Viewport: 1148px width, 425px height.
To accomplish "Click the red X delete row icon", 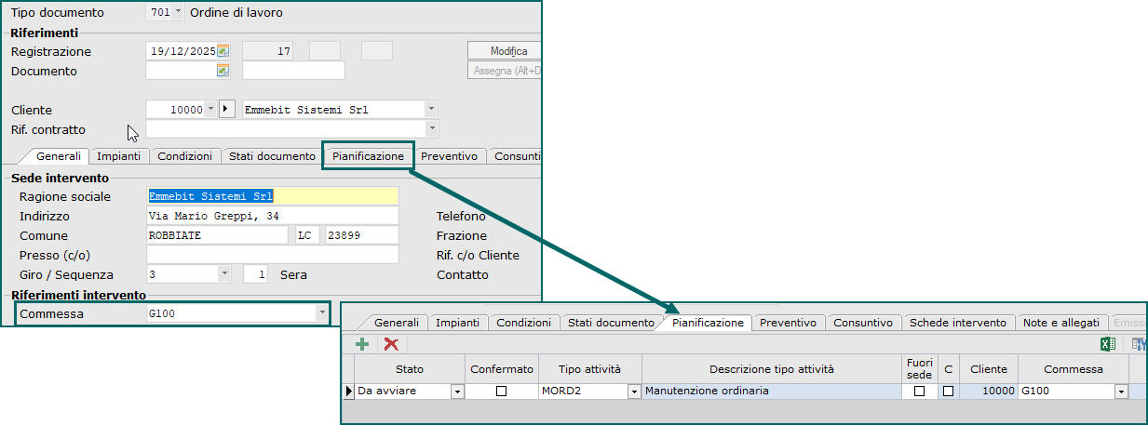I will pos(391,344).
